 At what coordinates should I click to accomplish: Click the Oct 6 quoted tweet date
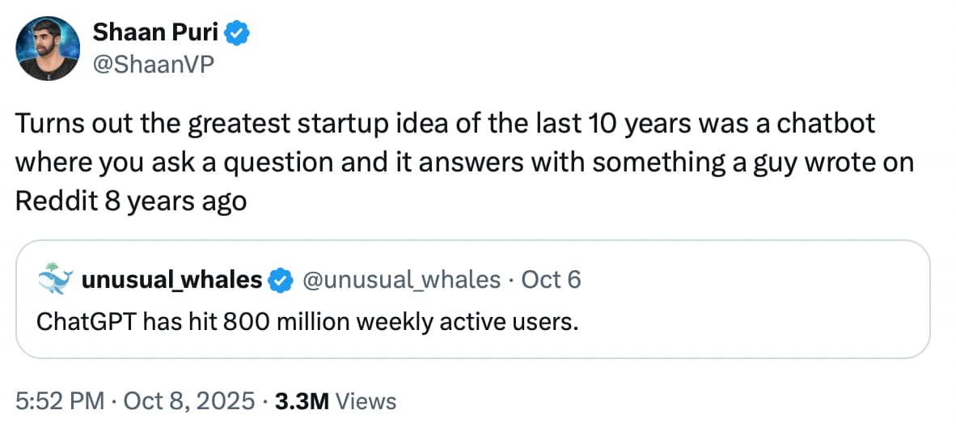coord(552,280)
